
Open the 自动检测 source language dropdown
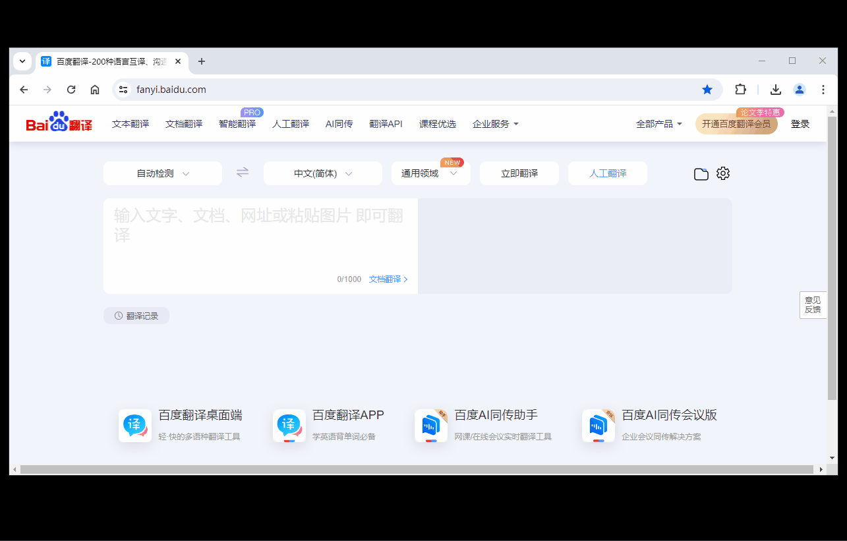[163, 173]
